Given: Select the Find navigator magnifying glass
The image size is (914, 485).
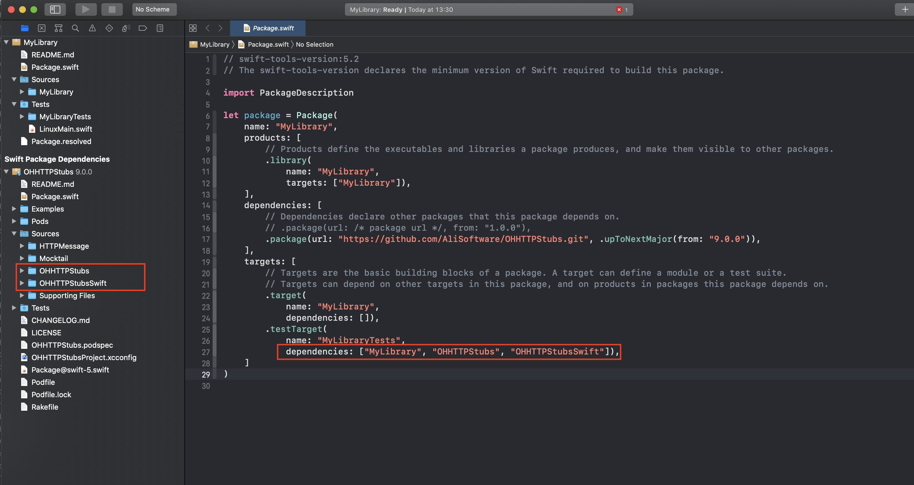Looking at the screenshot, I should [75, 28].
